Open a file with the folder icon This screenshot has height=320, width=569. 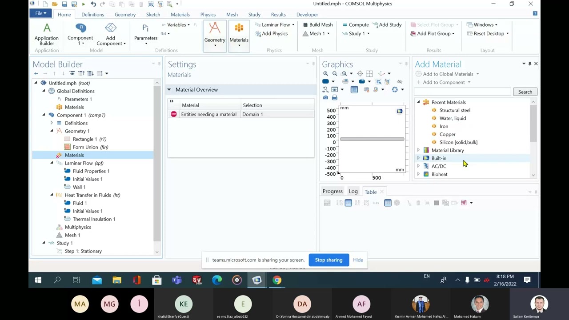[55, 4]
